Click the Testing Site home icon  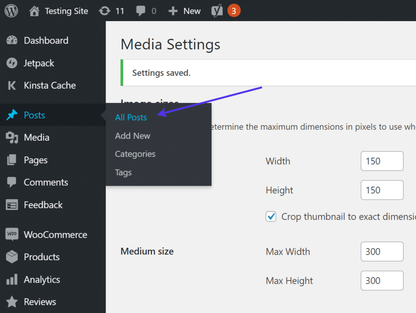tap(35, 11)
